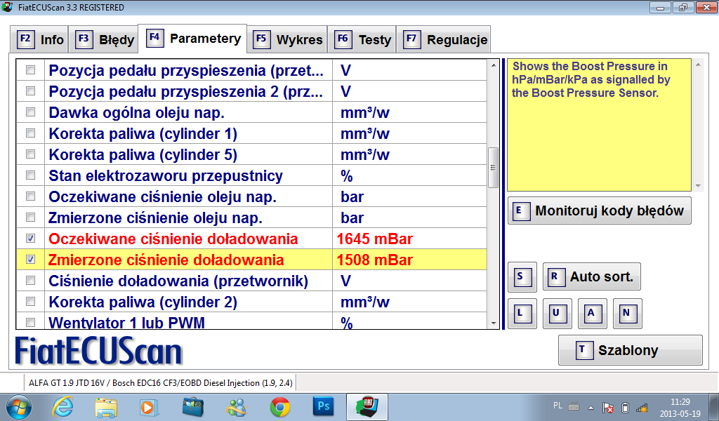Check Pozycja pedału przyspieszenia 2 checkbox
The height and width of the screenshot is (421, 719).
(30, 91)
